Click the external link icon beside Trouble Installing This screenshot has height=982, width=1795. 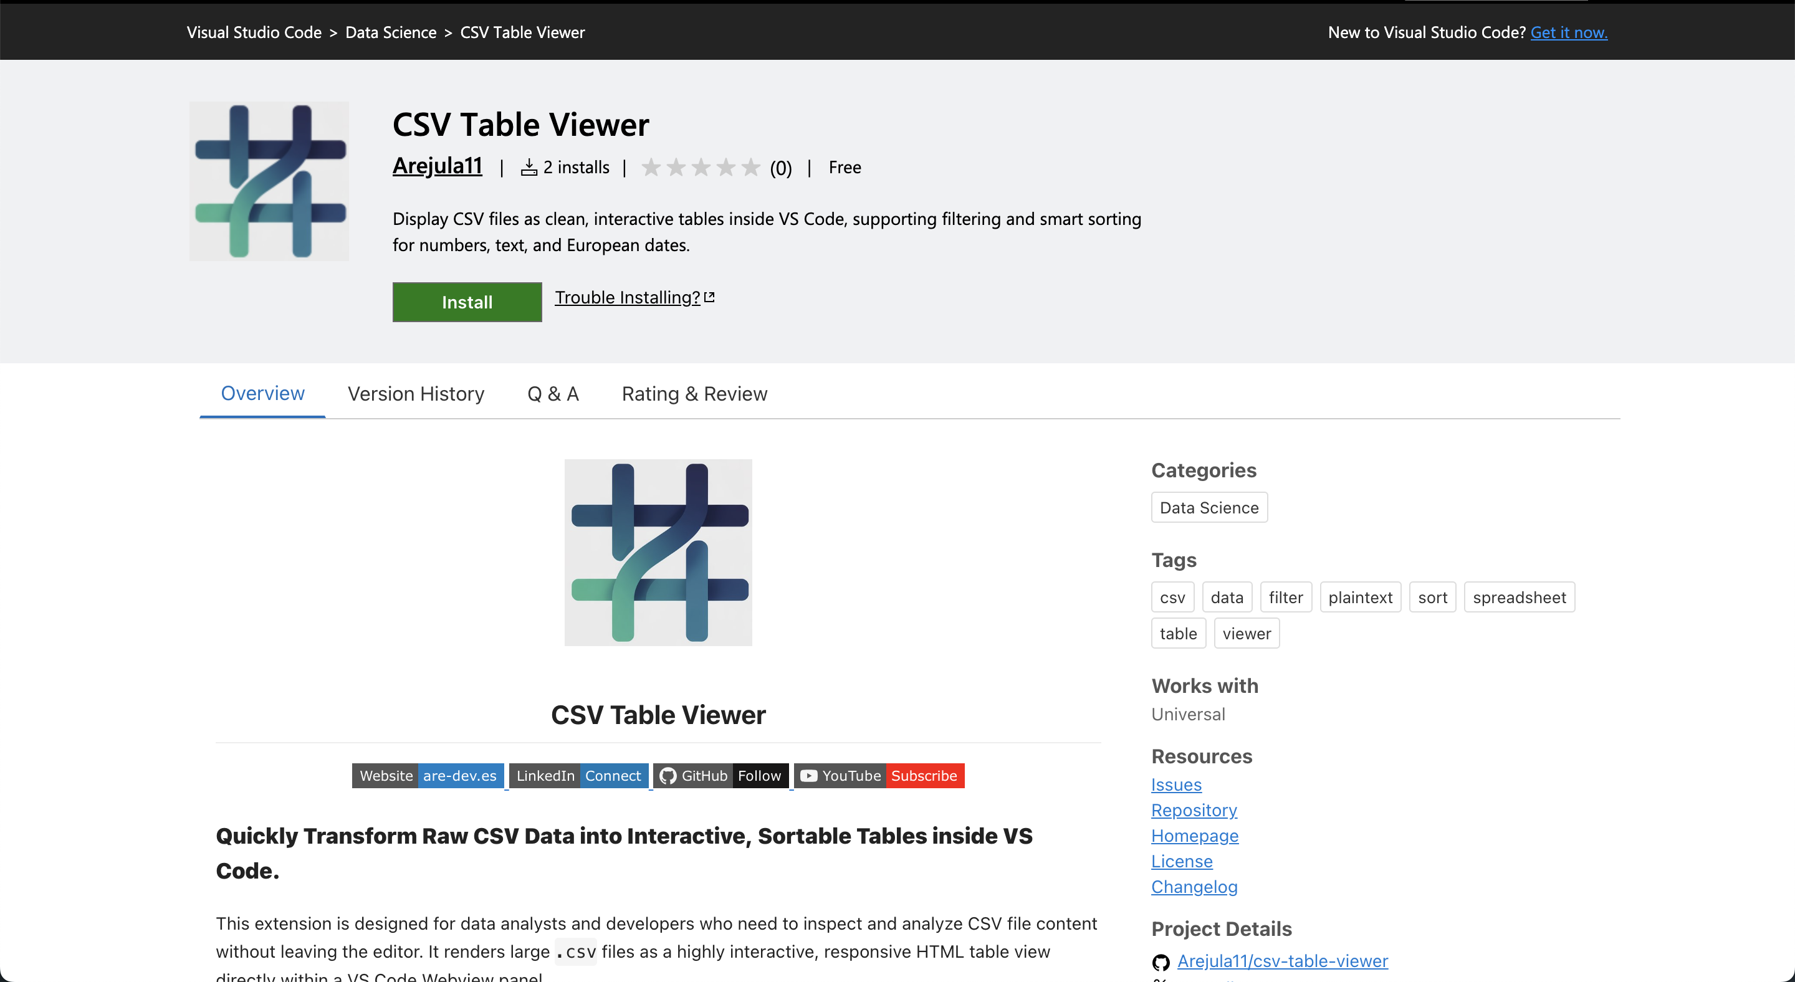(709, 296)
